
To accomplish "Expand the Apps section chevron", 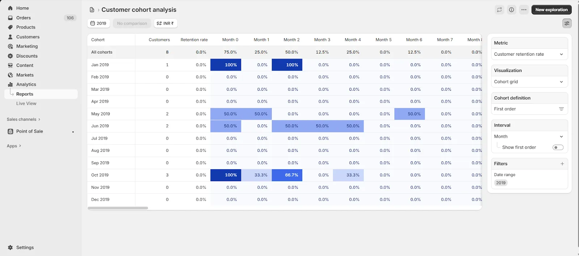I will (20, 146).
